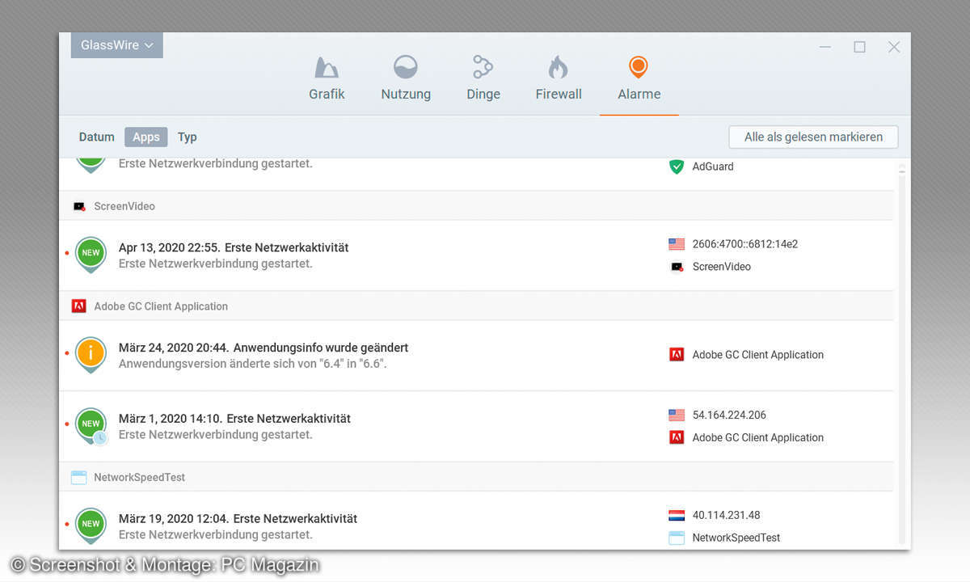
Task: Sort alerts by Datum
Action: (x=97, y=137)
